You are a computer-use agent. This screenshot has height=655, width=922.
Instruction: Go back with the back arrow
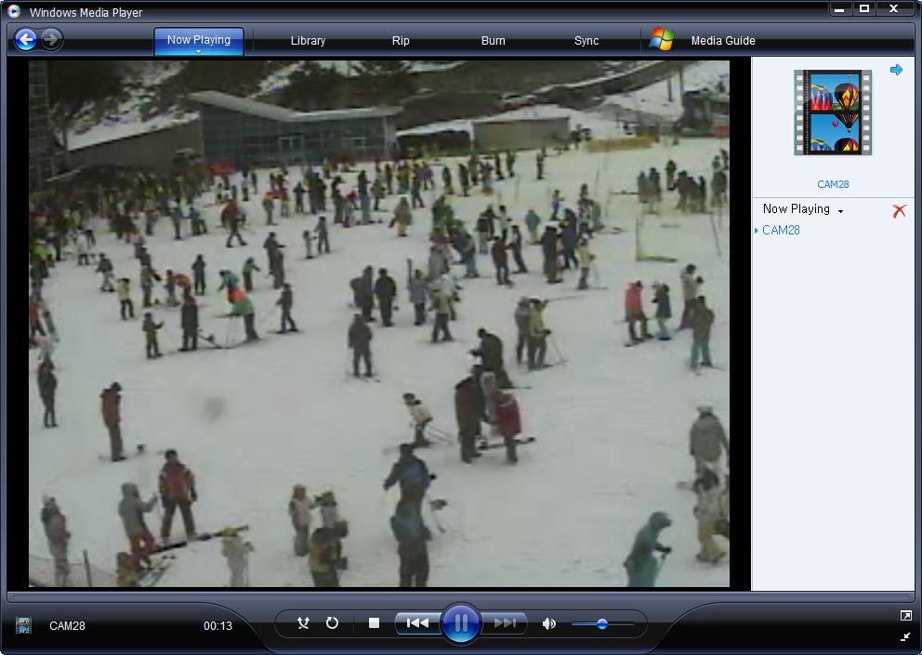[x=26, y=39]
